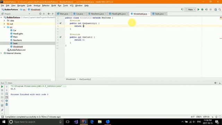Click the Windshield breadcrumb in navigation bar
The width and height of the screenshot is (222, 125).
pos(34,9)
